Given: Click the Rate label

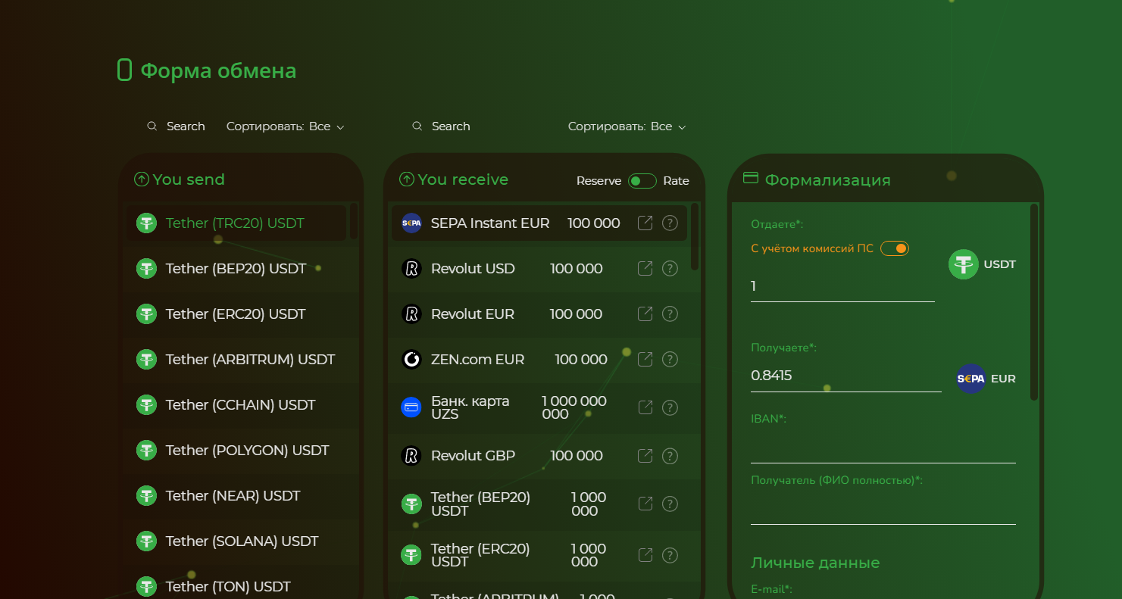Looking at the screenshot, I should 677,181.
